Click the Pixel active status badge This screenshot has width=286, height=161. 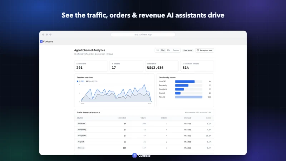(188, 50)
